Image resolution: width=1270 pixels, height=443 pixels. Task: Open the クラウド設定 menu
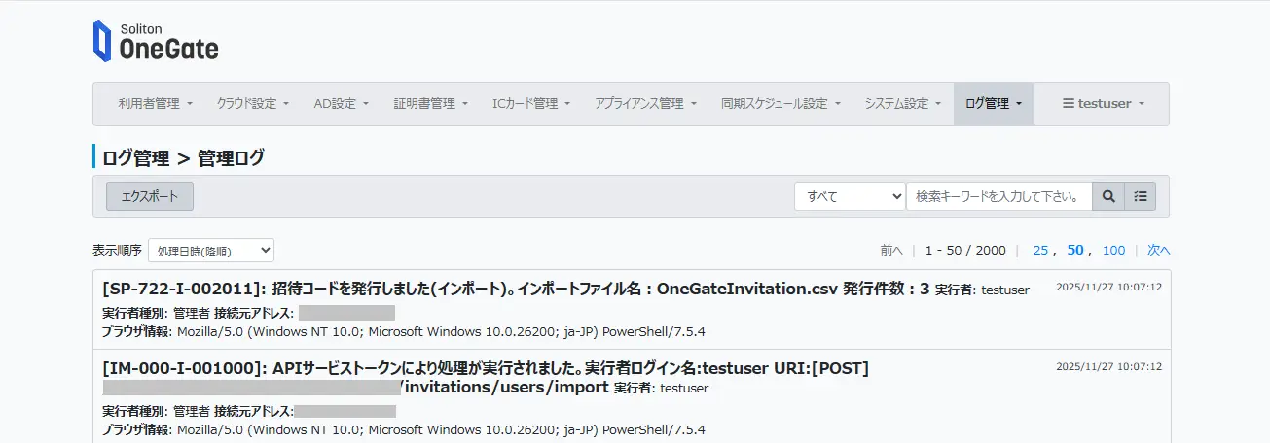[x=252, y=103]
